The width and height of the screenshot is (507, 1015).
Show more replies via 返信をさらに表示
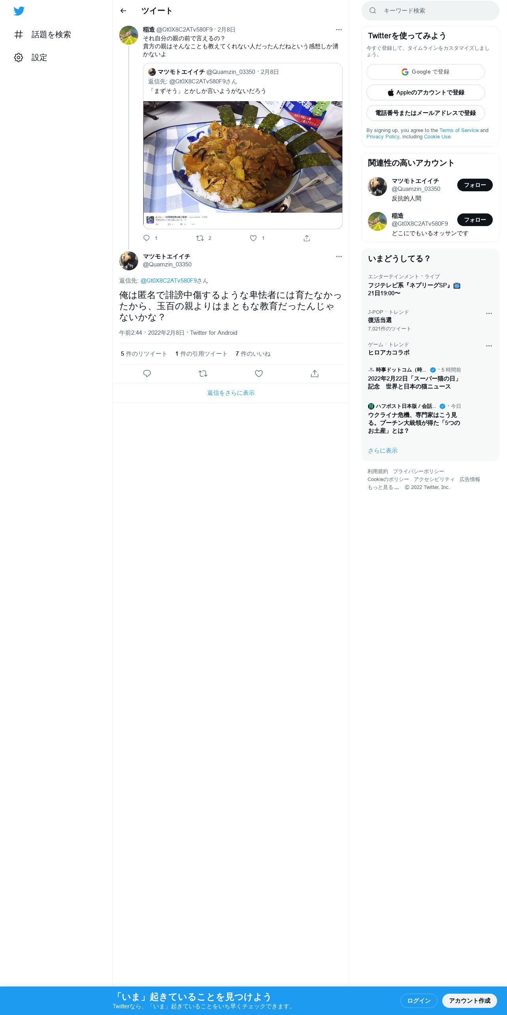coord(231,393)
